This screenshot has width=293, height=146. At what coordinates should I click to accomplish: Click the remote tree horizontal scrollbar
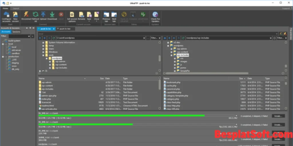(x=207, y=73)
